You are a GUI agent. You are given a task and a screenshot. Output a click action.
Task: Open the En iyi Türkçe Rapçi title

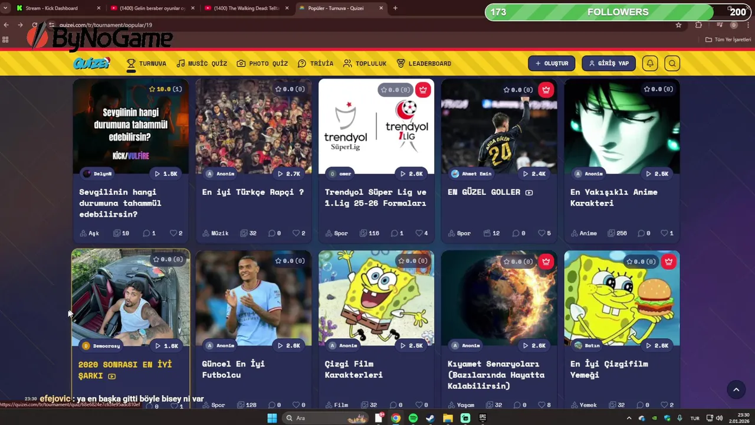pyautogui.click(x=253, y=192)
